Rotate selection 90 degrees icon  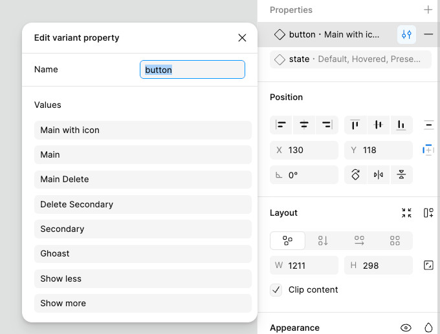[355, 174]
